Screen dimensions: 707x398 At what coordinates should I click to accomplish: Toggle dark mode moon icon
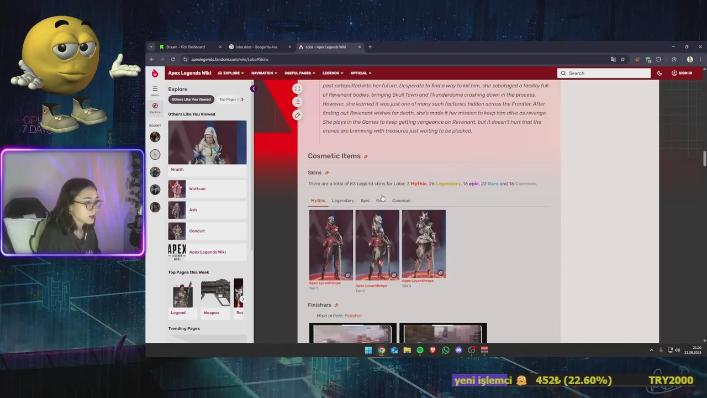click(659, 73)
